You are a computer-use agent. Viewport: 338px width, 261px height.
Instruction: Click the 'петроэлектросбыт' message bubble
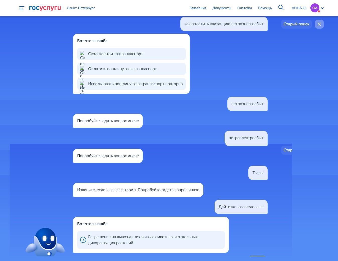tap(246, 138)
